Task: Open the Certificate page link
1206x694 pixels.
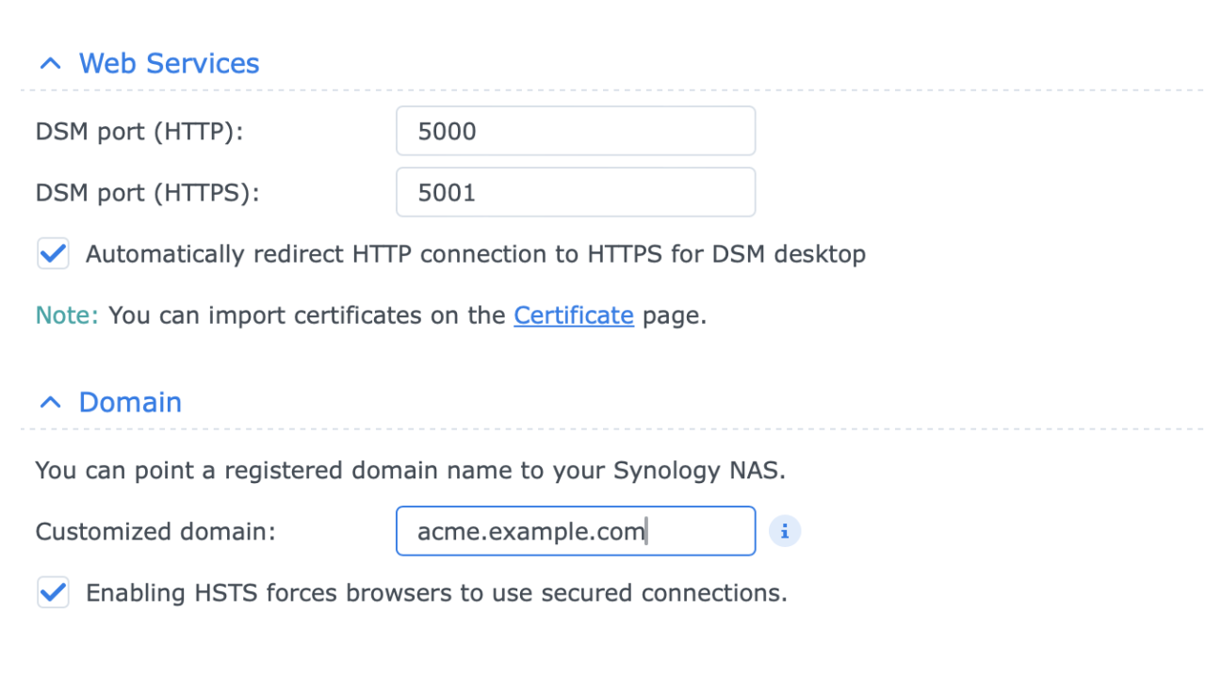Action: pos(573,315)
